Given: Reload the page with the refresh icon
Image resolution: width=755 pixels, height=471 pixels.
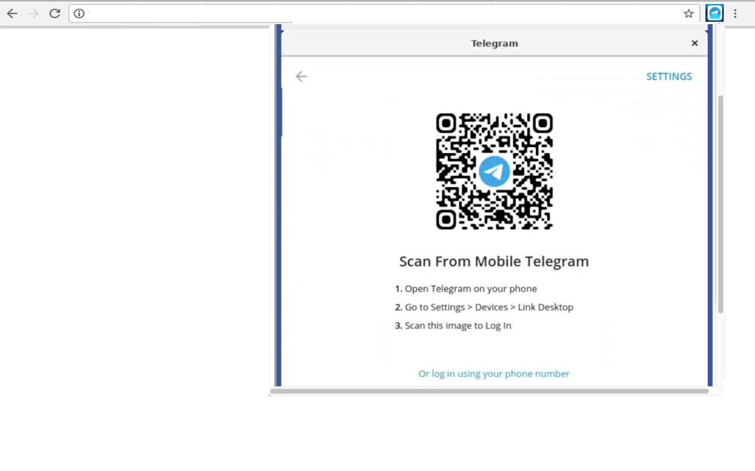Looking at the screenshot, I should point(55,14).
